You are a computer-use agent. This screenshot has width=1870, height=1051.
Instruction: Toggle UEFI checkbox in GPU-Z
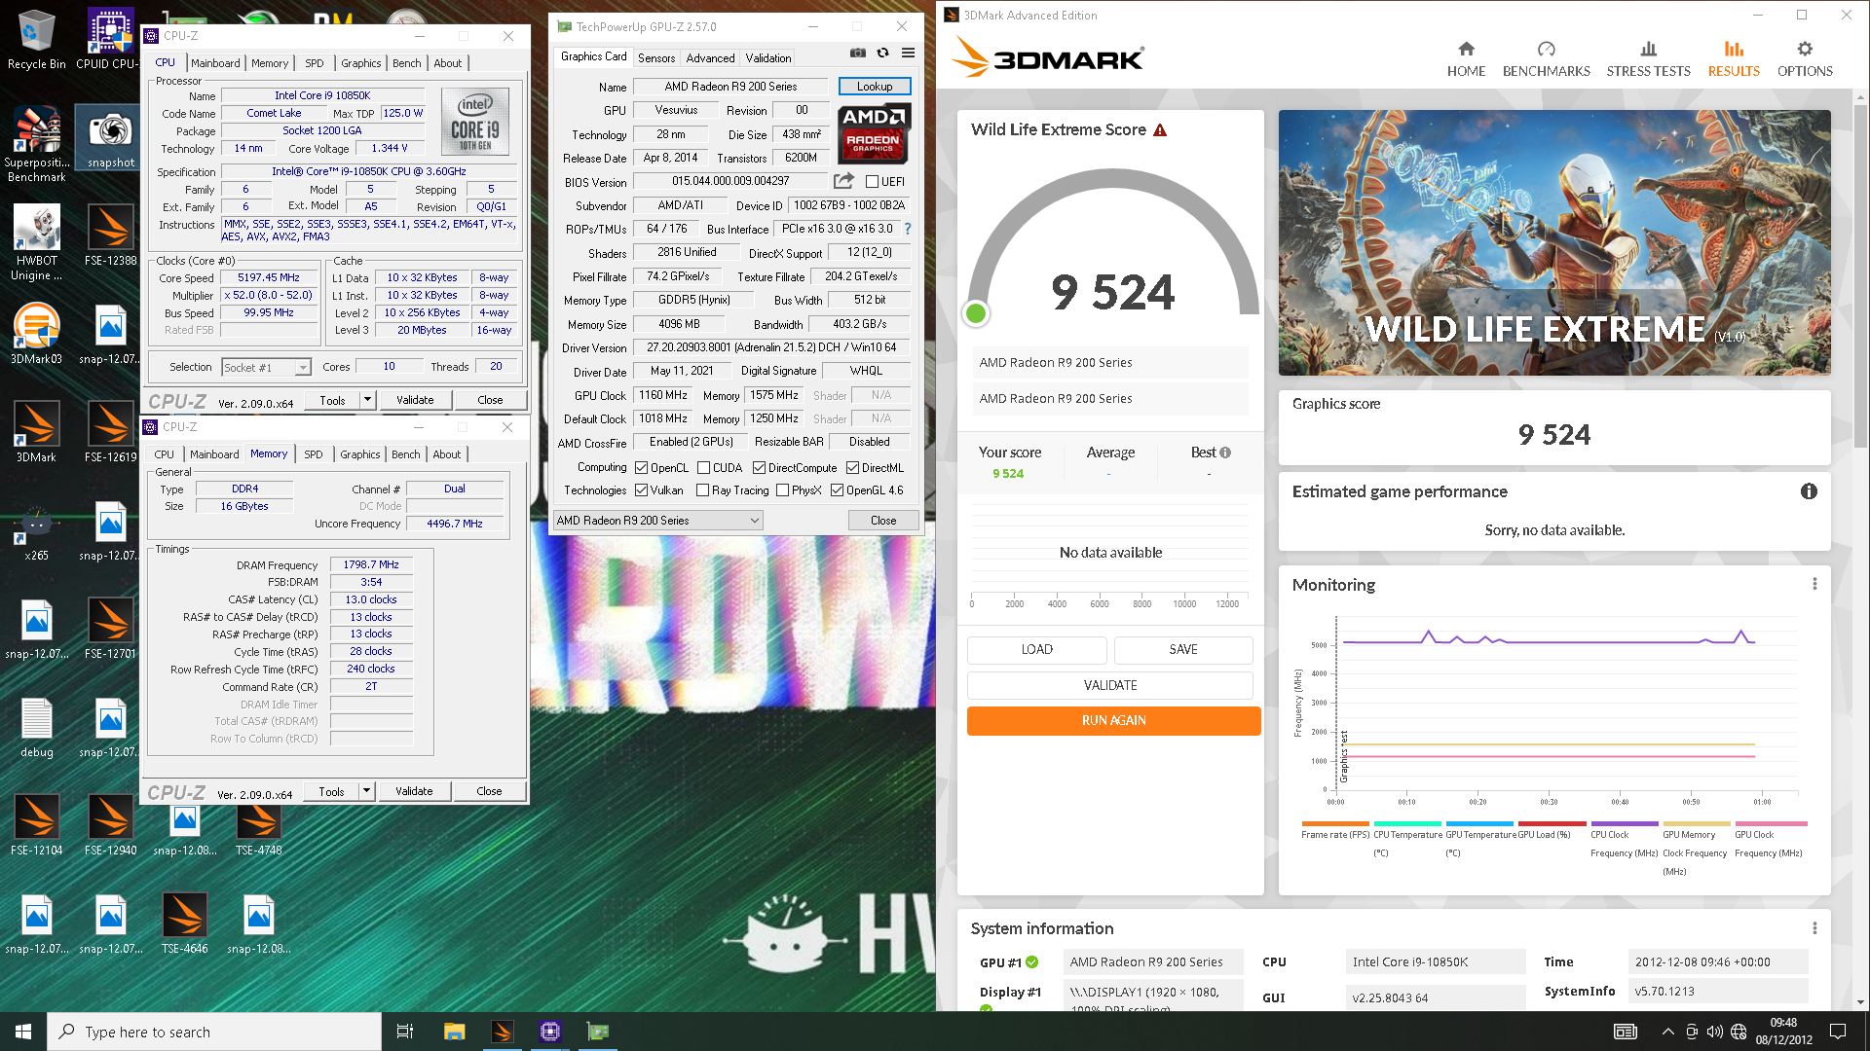(872, 182)
